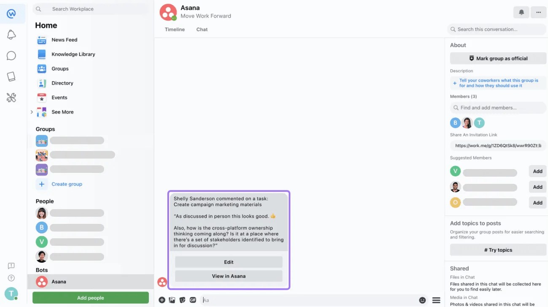Click the Search this conversation field
The image size is (548, 307).
[x=497, y=30]
